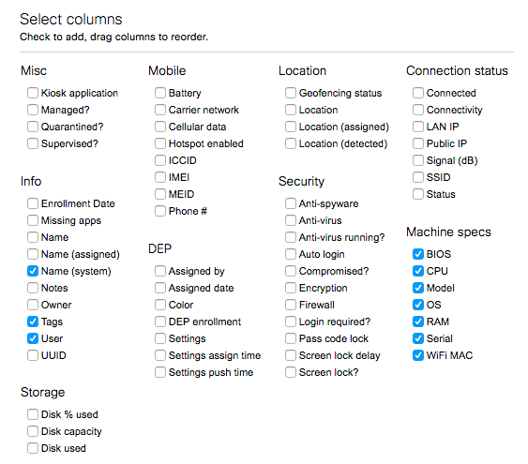Untick the RAM checkbox
Viewport: 528px width, 464px height.
(x=418, y=322)
